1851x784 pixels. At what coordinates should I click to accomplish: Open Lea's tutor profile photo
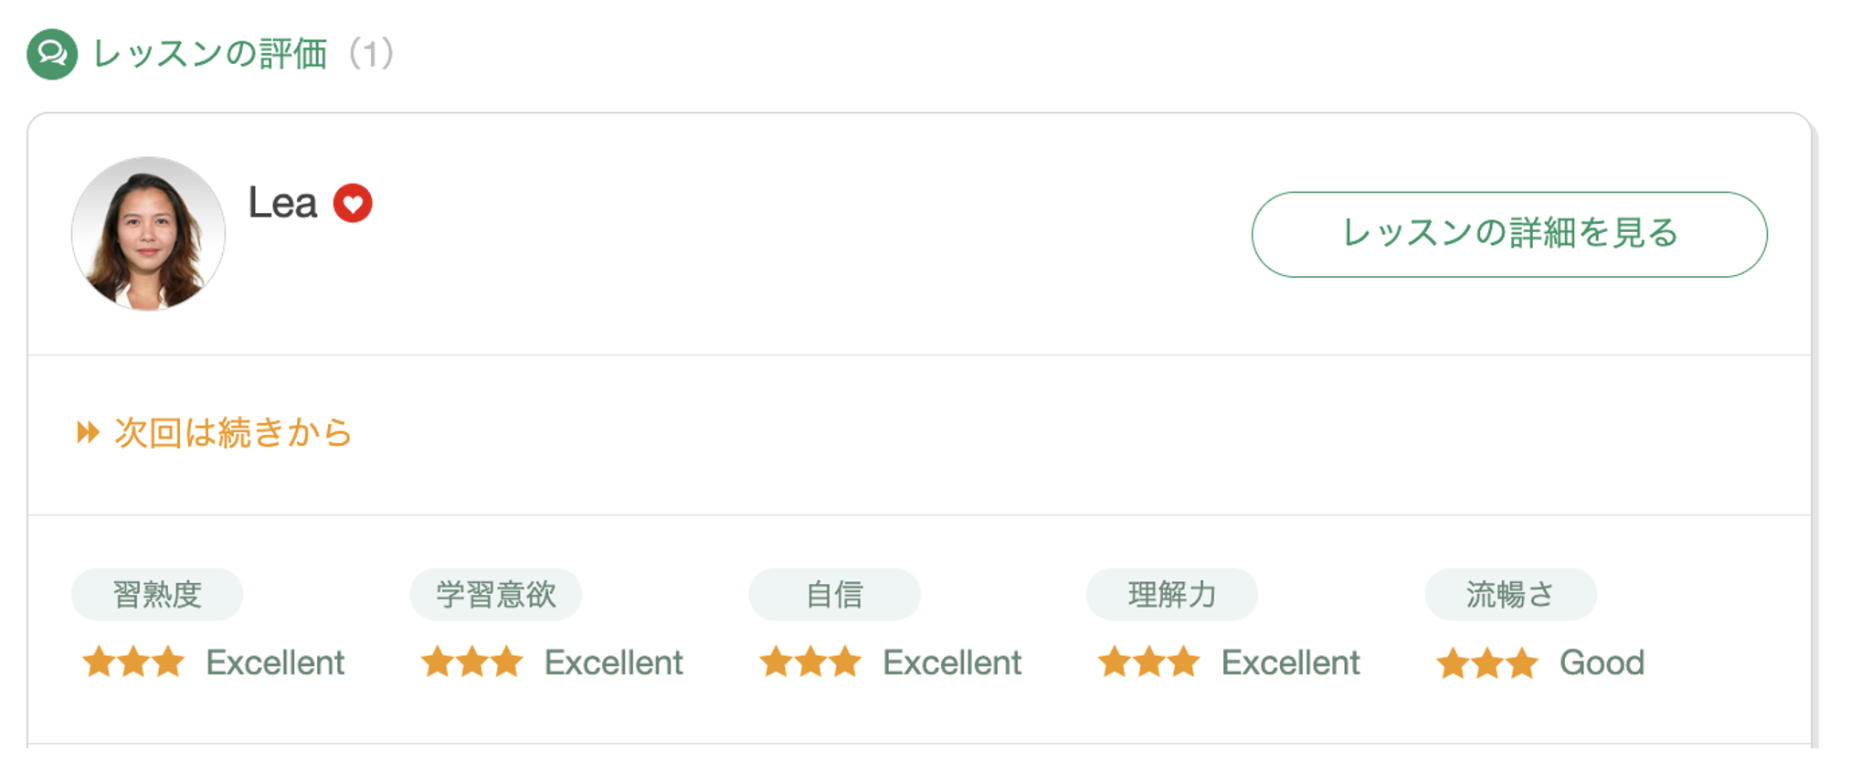click(148, 234)
